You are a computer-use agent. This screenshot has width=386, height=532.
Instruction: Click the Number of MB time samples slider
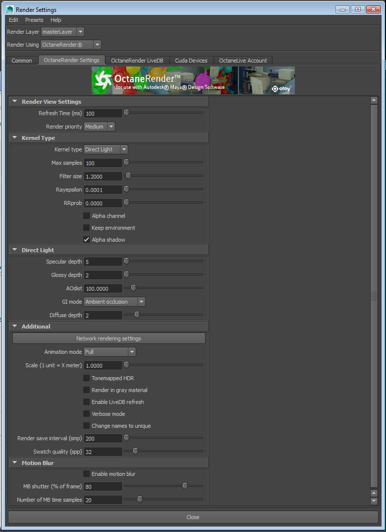(x=140, y=499)
